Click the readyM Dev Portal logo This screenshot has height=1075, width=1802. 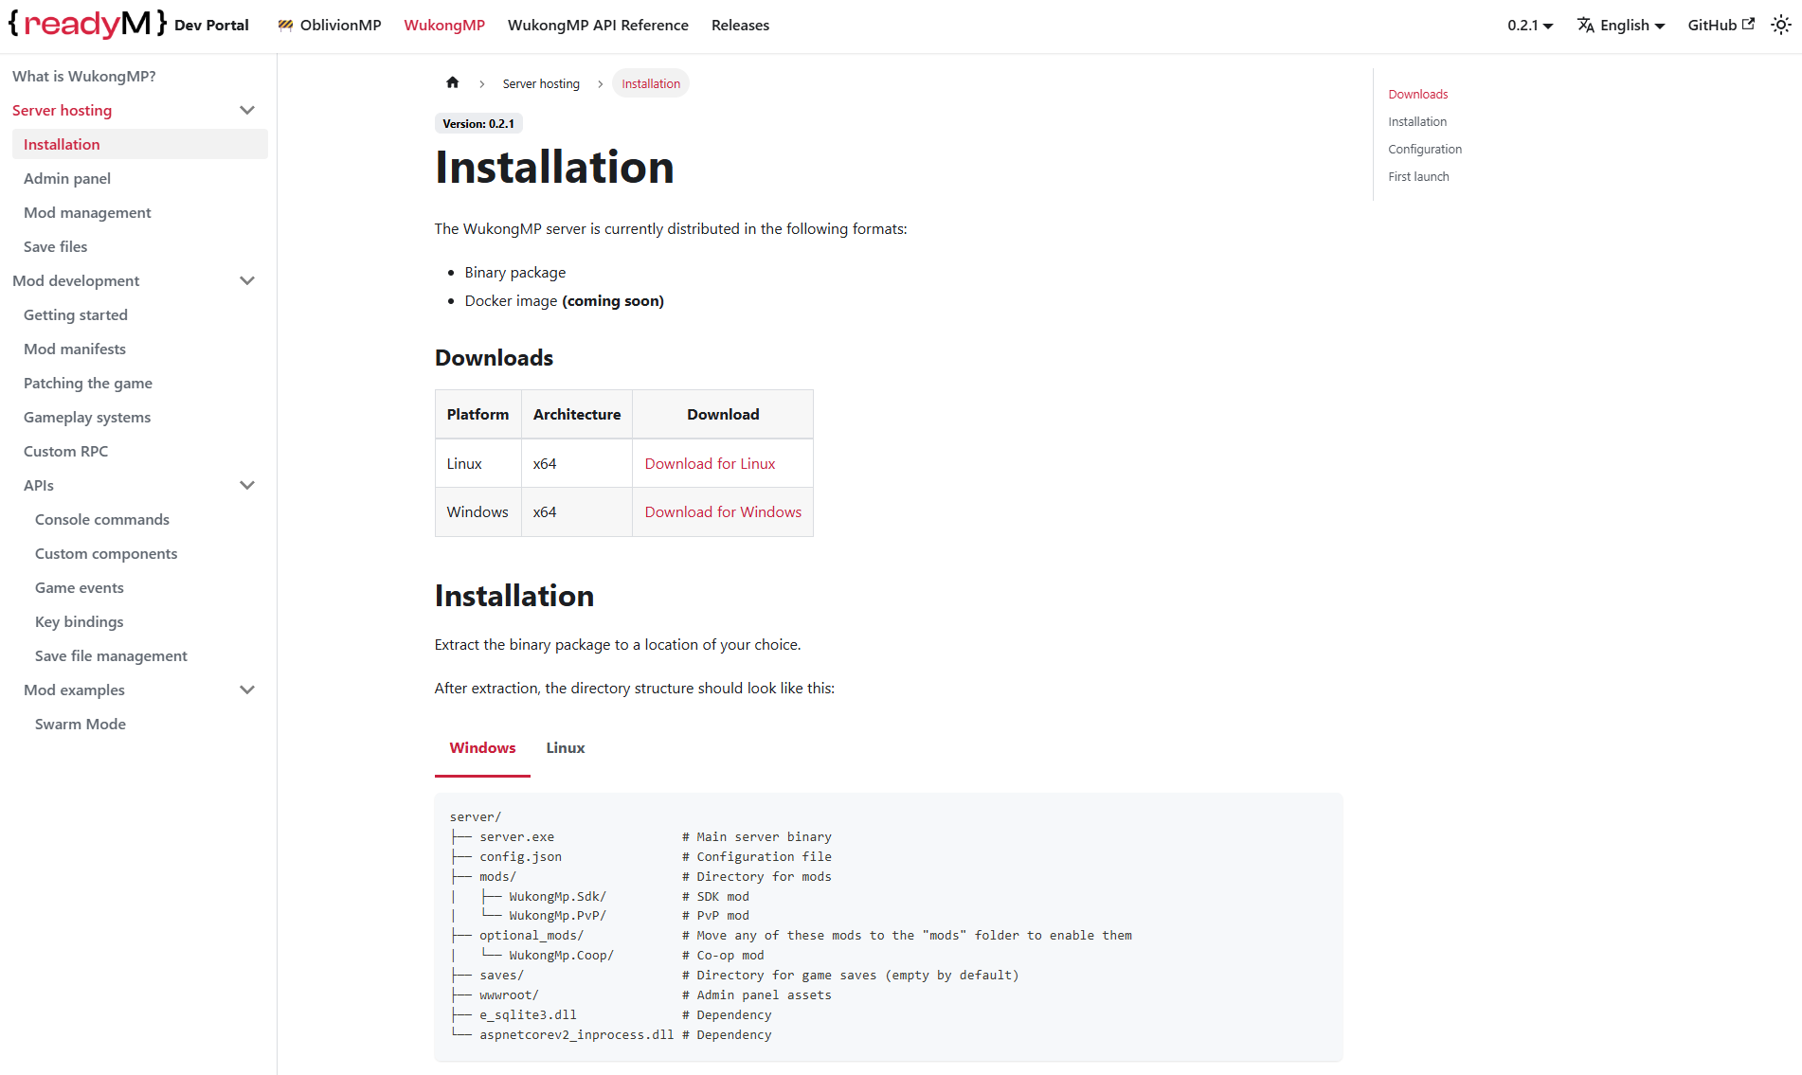(x=128, y=25)
